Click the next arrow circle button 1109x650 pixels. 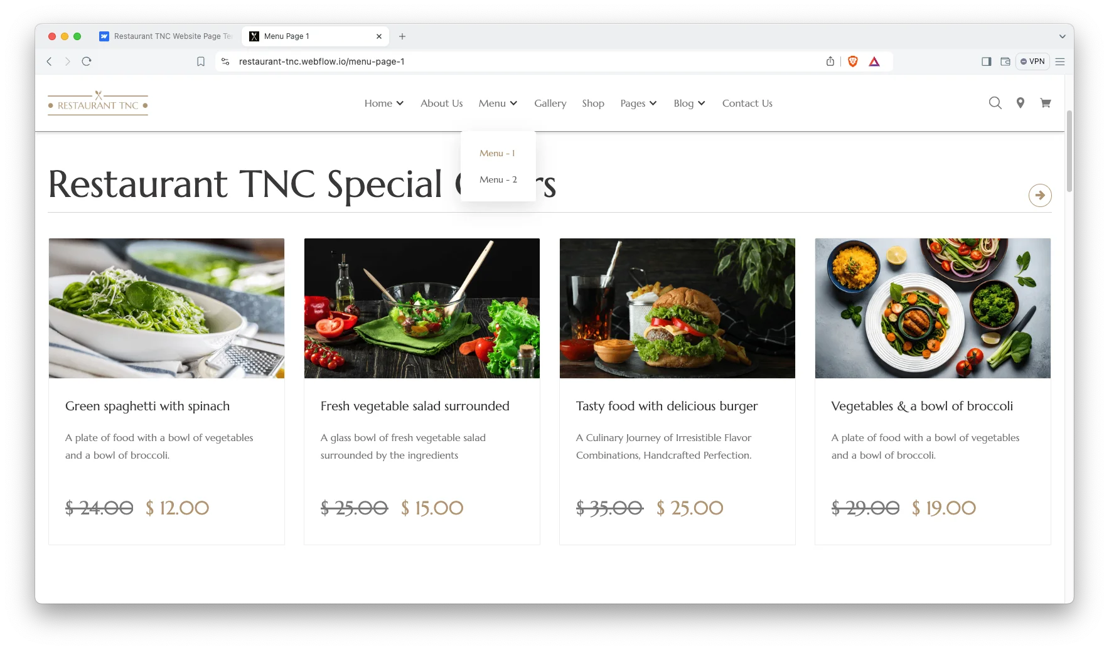pyautogui.click(x=1040, y=195)
